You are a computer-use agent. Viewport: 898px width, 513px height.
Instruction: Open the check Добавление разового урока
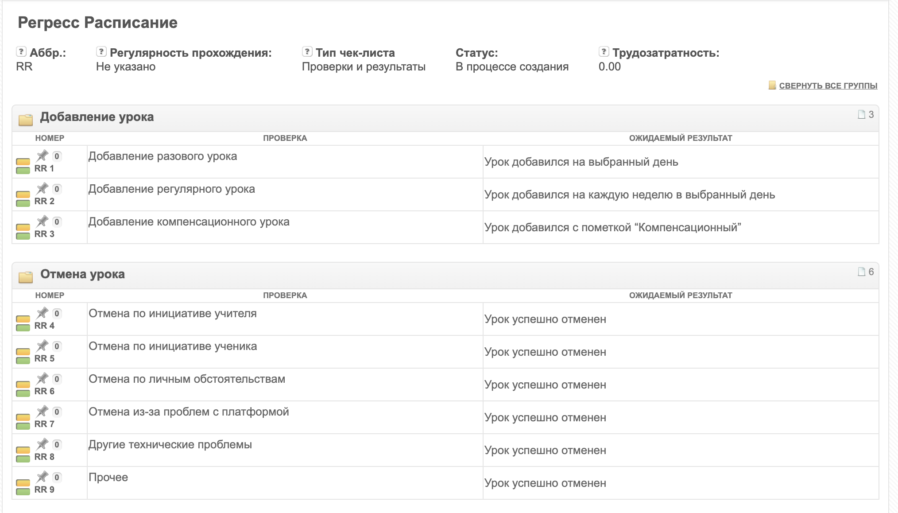point(163,156)
